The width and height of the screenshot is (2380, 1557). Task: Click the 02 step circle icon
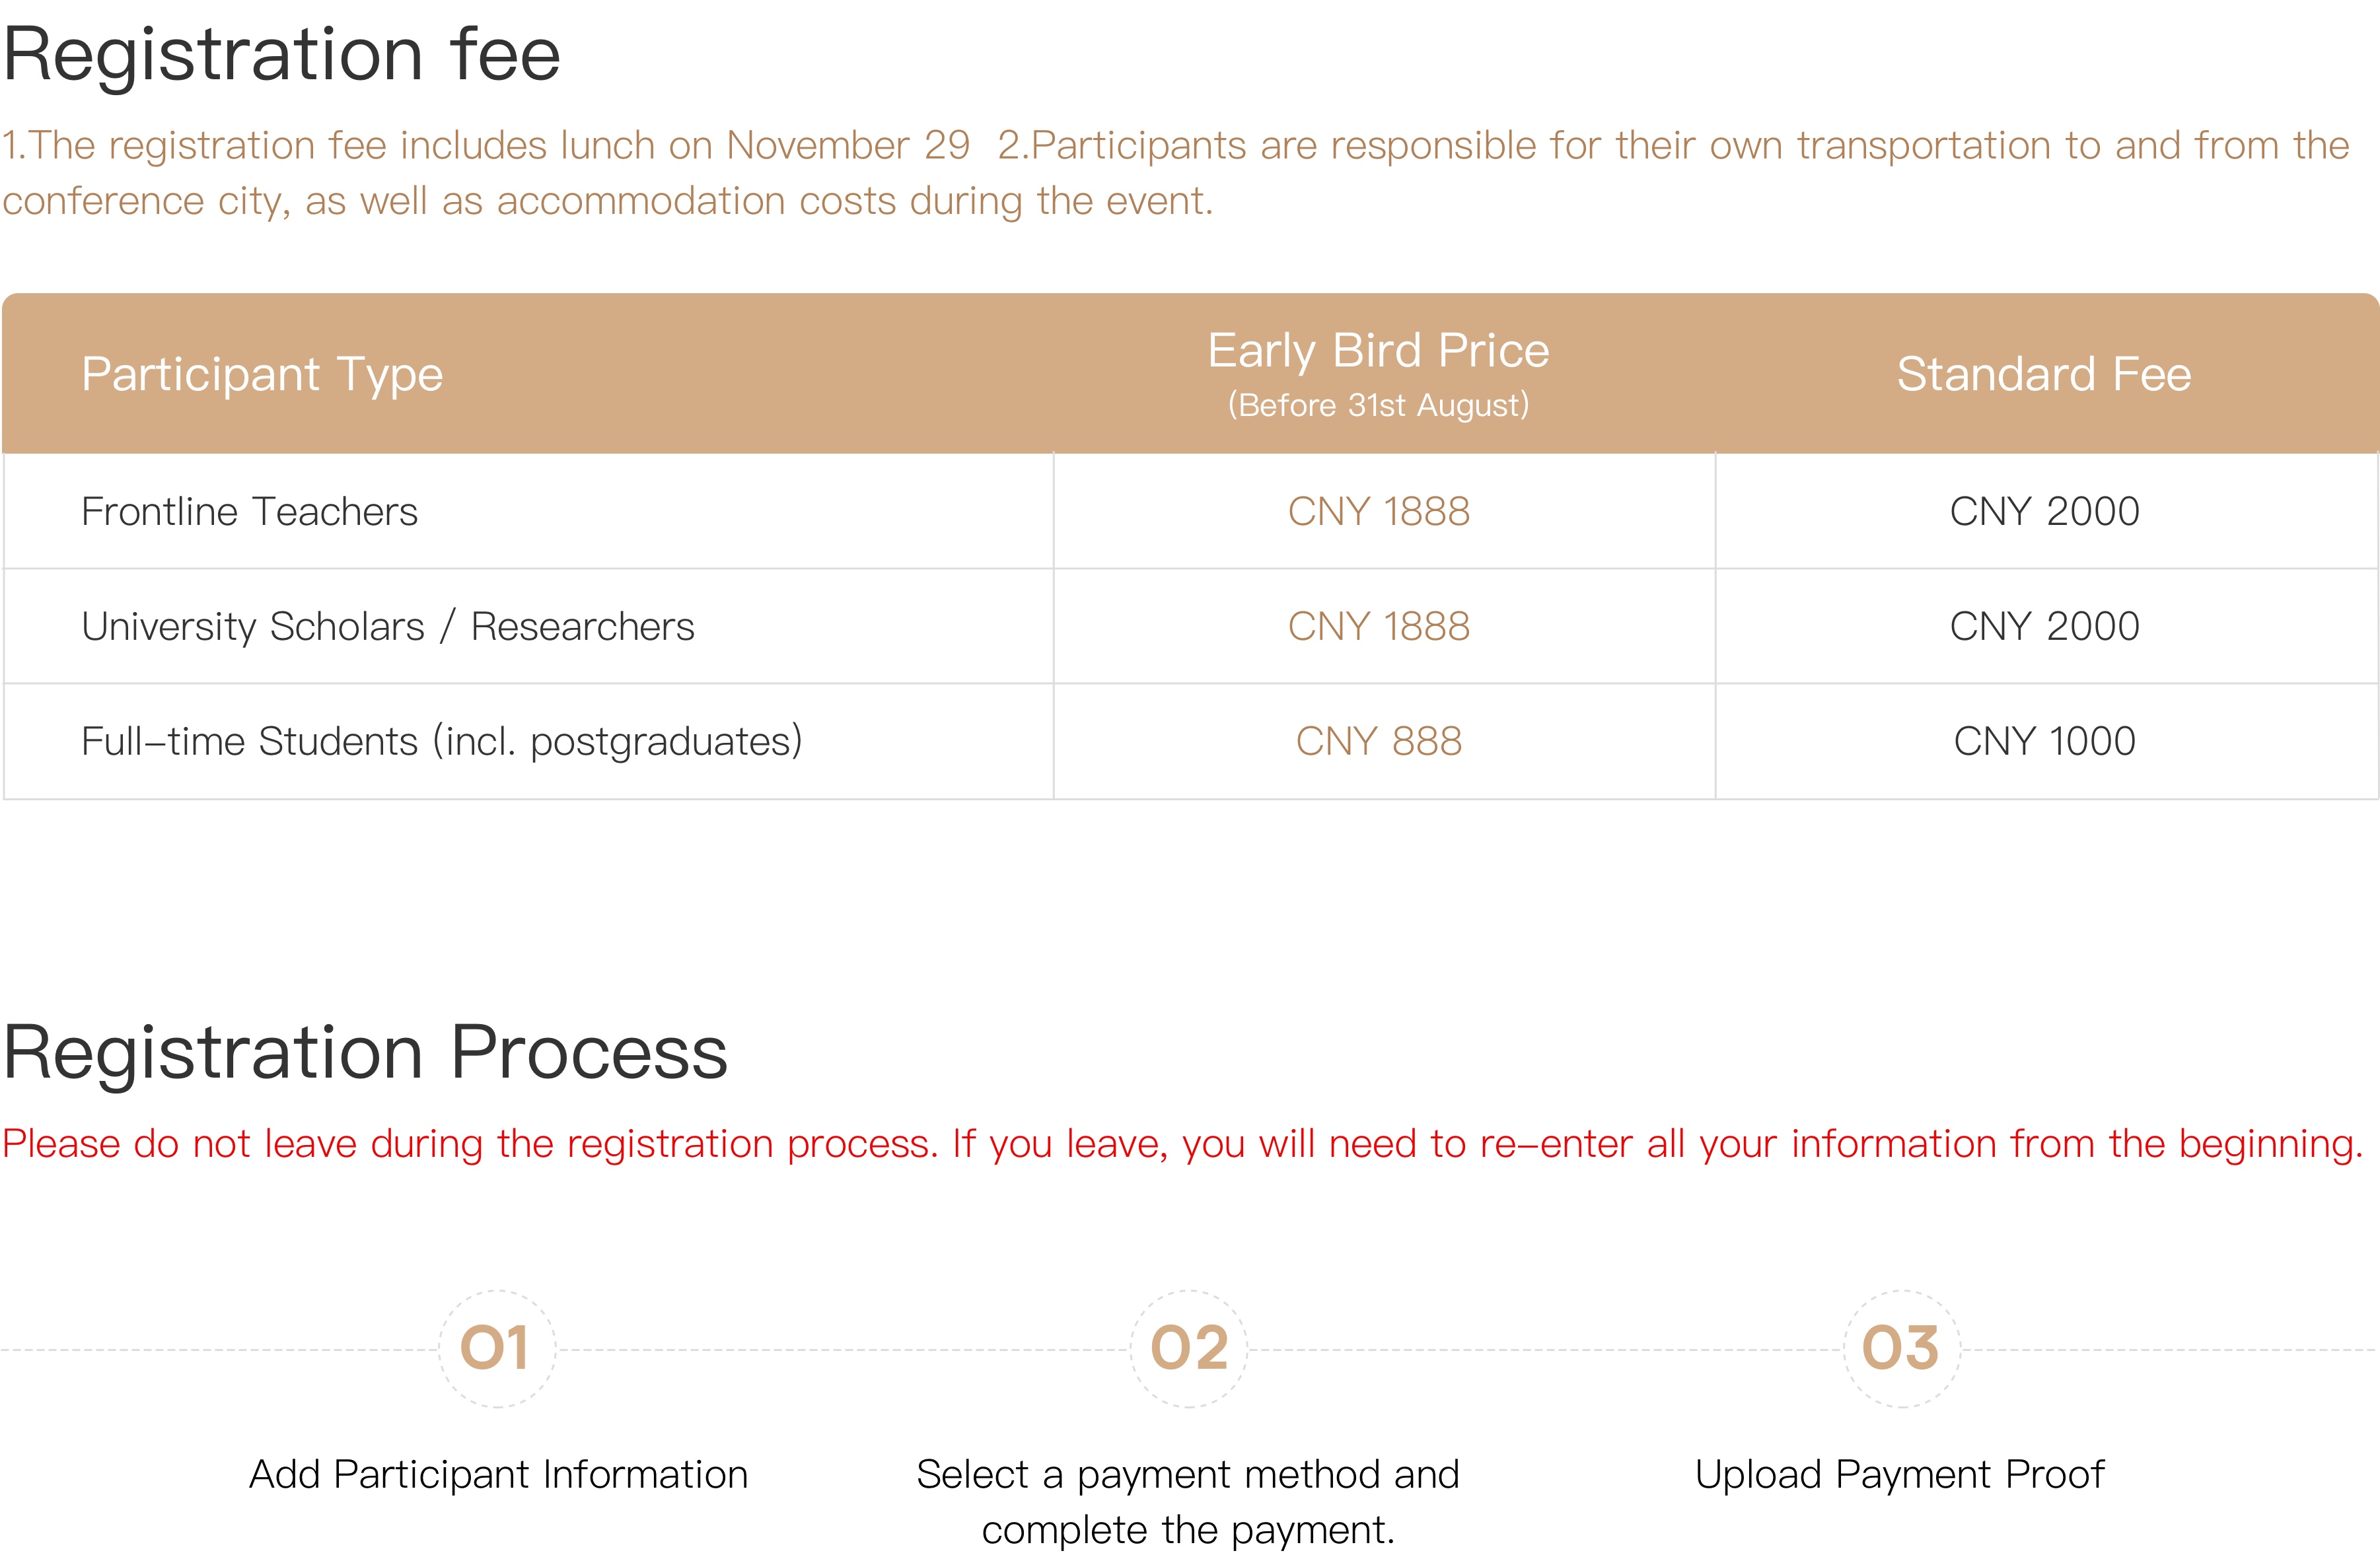1189,1349
